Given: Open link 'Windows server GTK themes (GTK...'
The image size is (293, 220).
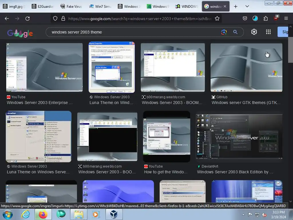Looking at the screenshot, I should click(246, 103).
